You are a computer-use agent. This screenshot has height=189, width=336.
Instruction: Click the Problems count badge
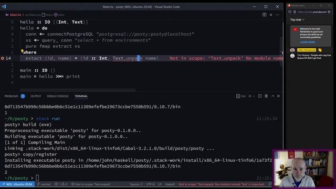click(x=23, y=96)
